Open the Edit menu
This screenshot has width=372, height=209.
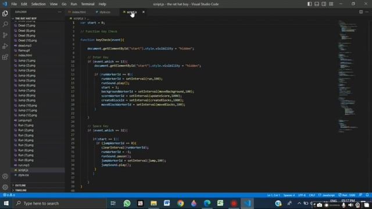(x=24, y=4)
